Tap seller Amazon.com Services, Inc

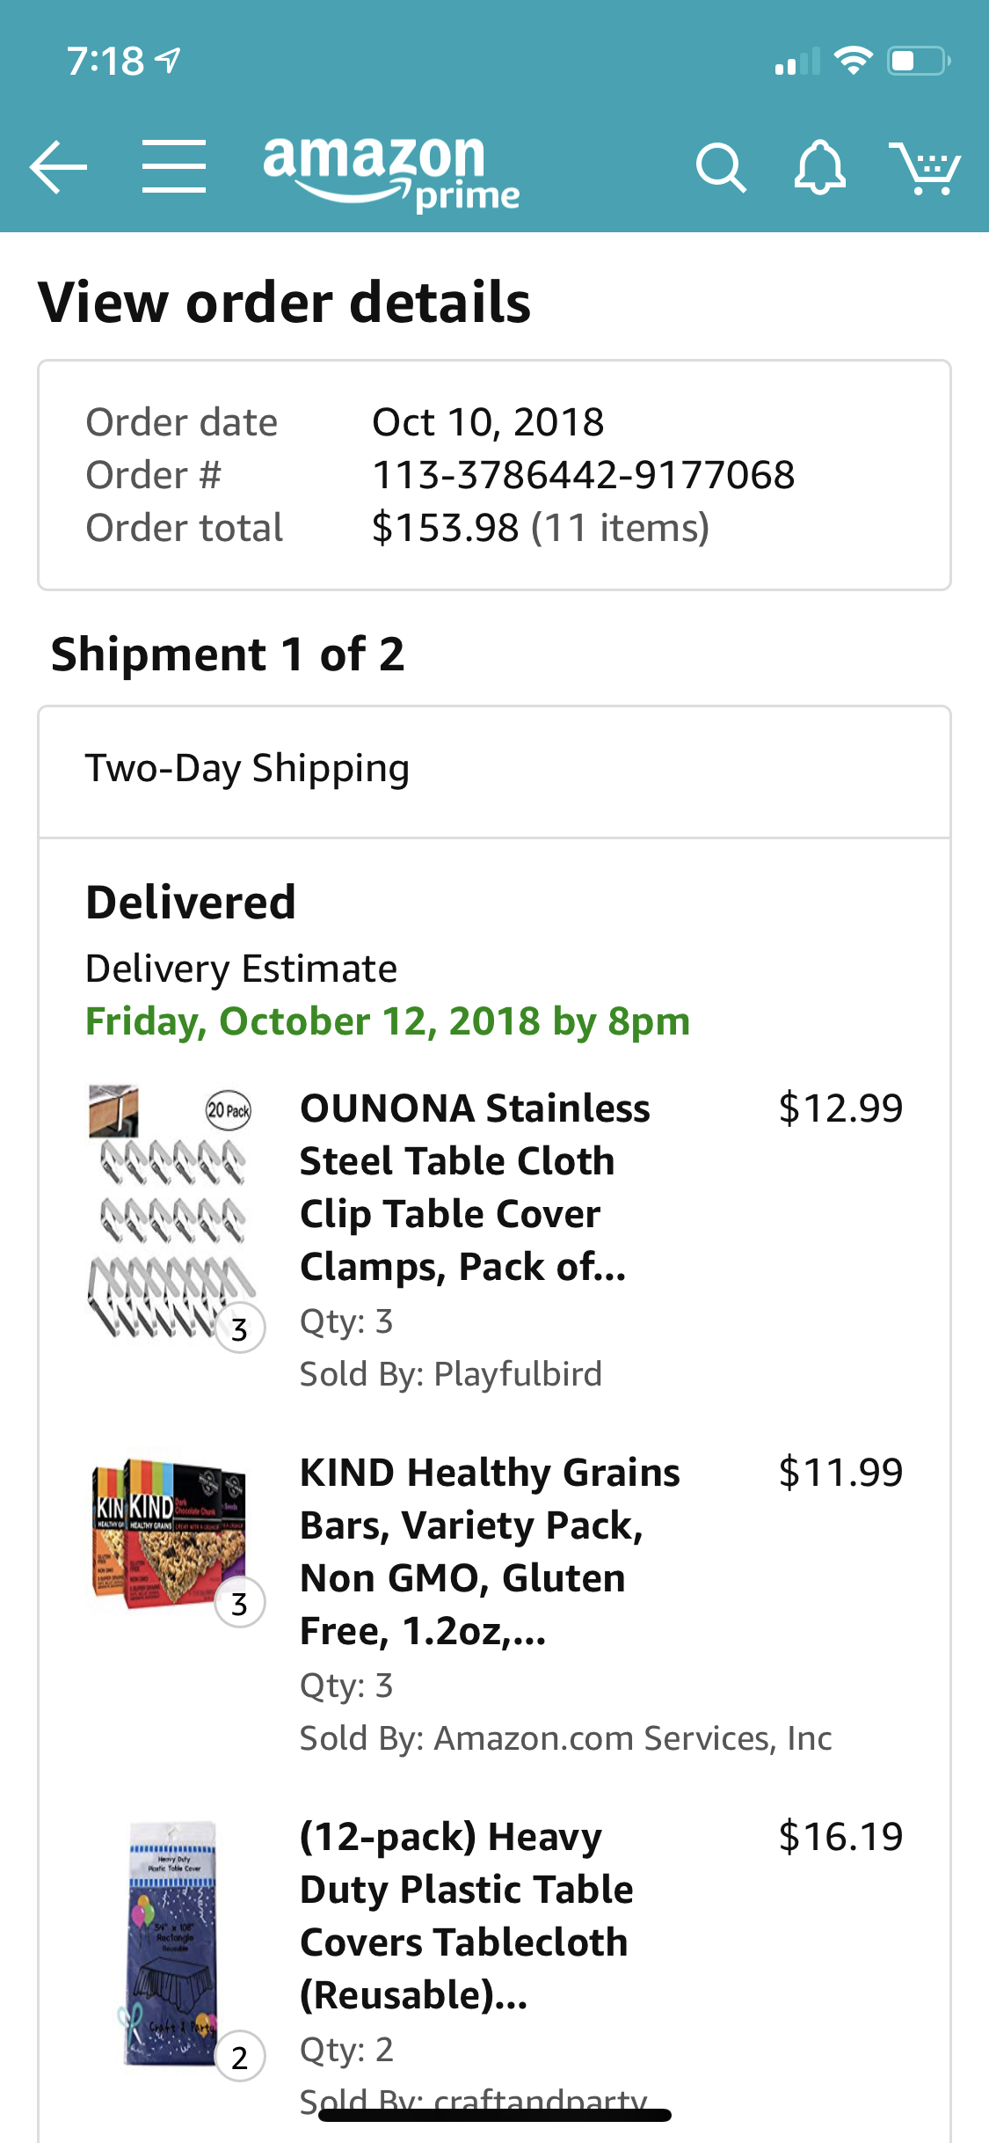point(632,1738)
